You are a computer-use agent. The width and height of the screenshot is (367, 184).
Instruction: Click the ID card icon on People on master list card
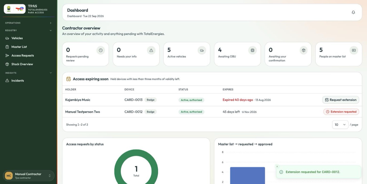coord(354,50)
